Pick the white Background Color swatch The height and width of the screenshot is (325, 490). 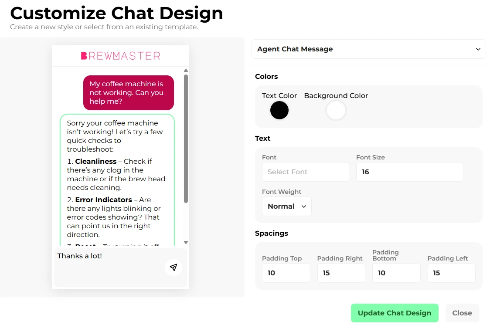point(336,110)
